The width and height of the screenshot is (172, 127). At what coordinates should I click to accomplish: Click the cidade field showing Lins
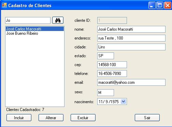(x=131, y=47)
